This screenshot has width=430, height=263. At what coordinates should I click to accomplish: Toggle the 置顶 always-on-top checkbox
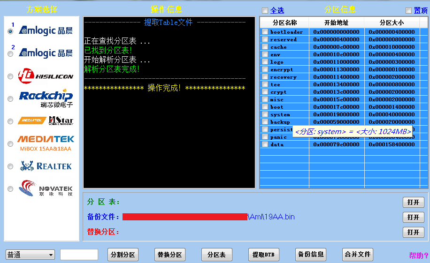click(408, 11)
